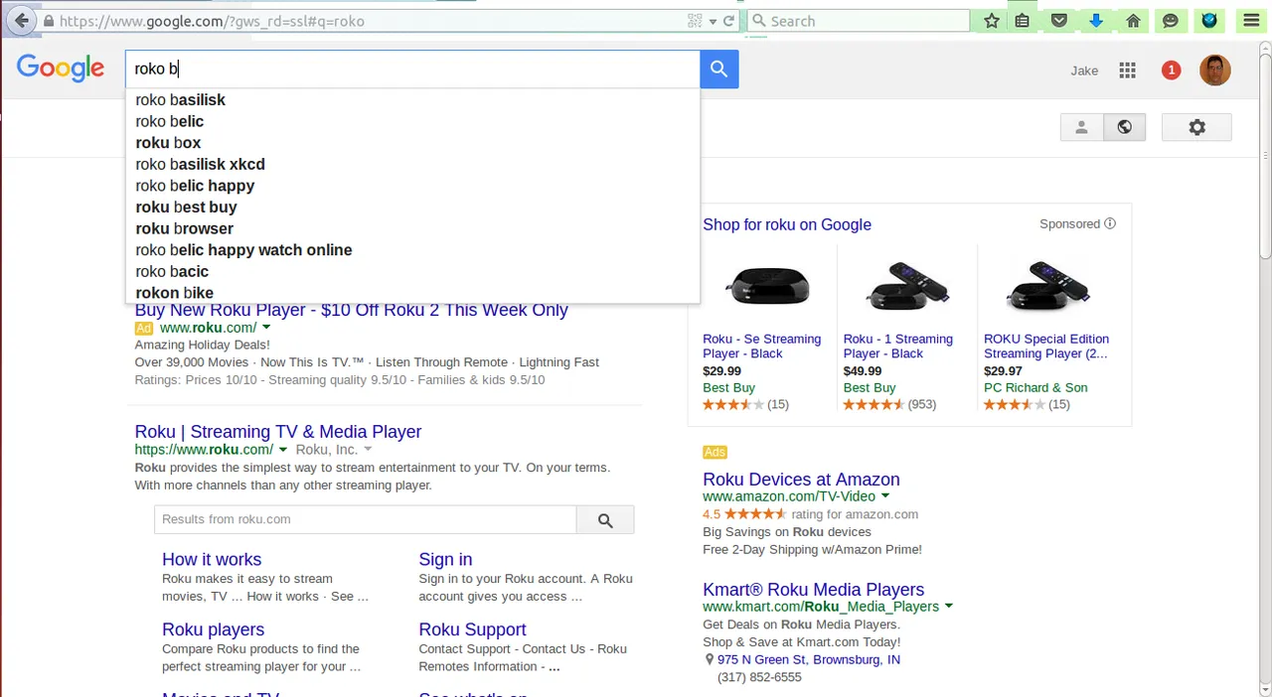1272x697 pixels.
Task: Open 'Roku | Streaming TV & Media Player' result
Action: pyautogui.click(x=278, y=432)
